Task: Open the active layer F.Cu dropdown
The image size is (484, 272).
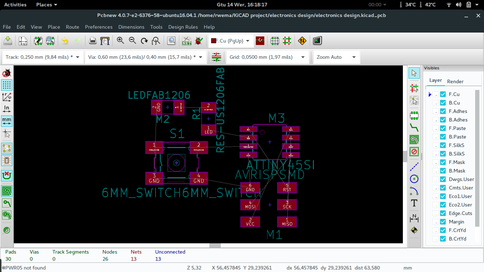Action: pyautogui.click(x=247, y=41)
